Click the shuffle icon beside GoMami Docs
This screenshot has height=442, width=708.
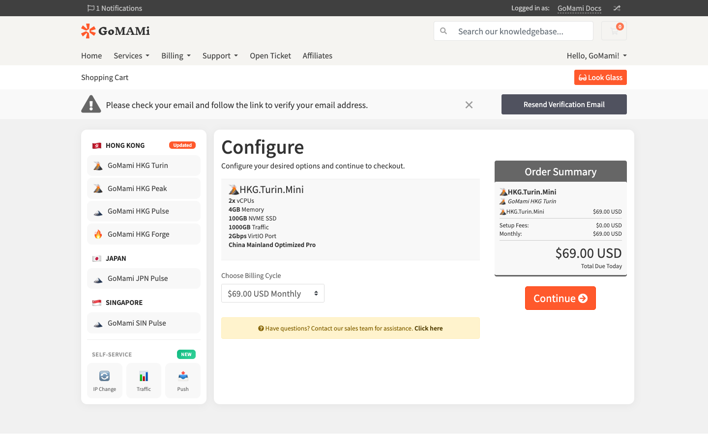coord(617,8)
